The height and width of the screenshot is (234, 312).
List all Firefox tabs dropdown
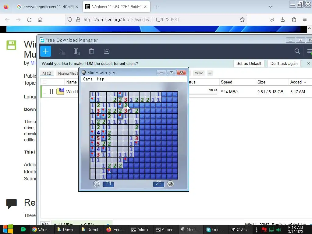coord(271,7)
